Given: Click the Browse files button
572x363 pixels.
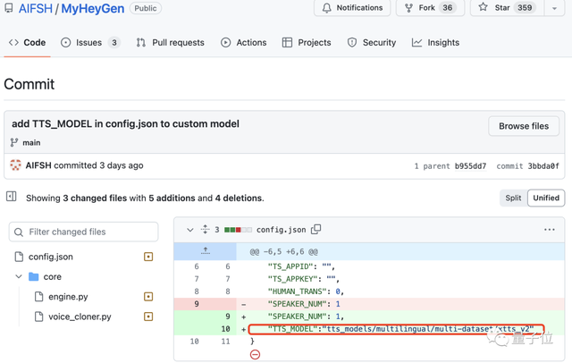Looking at the screenshot, I should click(523, 126).
